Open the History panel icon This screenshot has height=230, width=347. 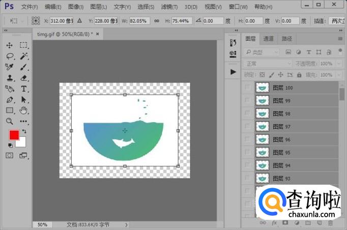pos(234,43)
